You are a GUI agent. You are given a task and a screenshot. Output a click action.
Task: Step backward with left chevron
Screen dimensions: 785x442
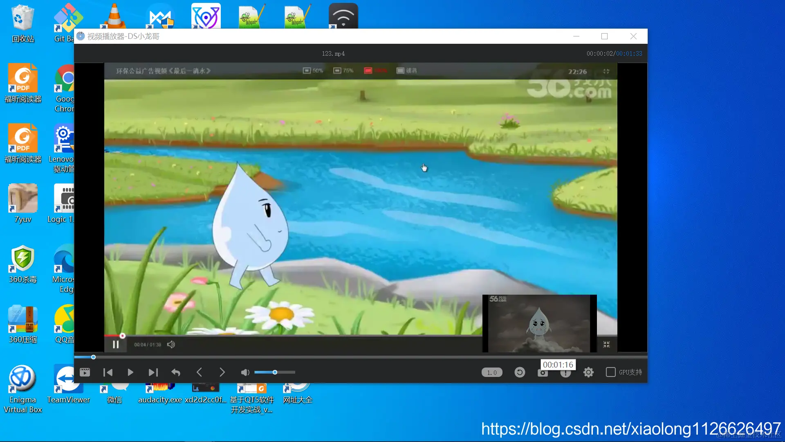(199, 372)
